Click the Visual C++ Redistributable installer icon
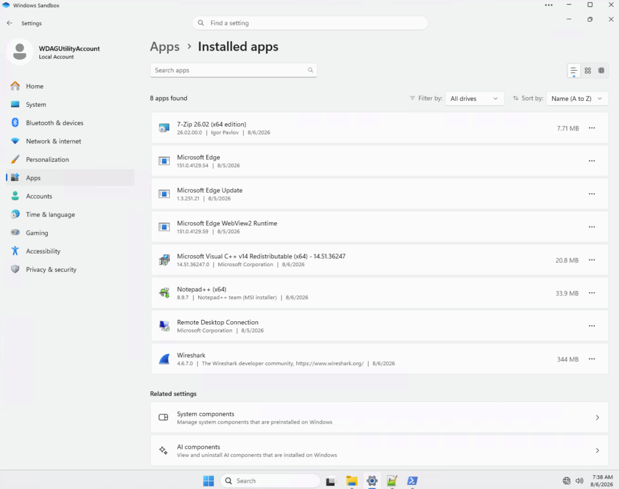Screen dimensions: 619x489 click(x=164, y=260)
